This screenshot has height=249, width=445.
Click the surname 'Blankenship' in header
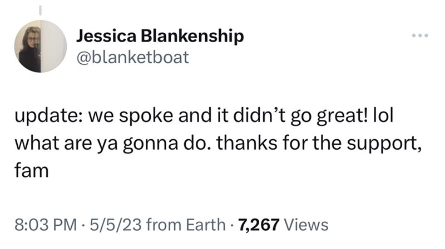192,36
